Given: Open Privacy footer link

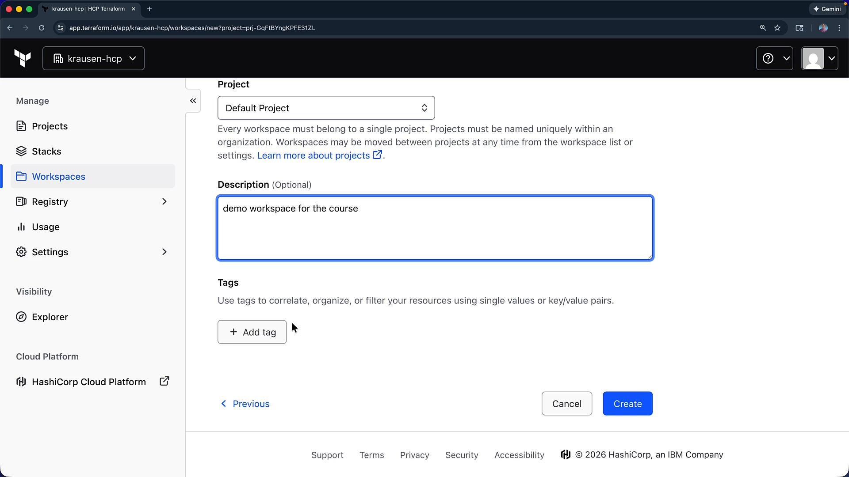Looking at the screenshot, I should click(x=415, y=455).
